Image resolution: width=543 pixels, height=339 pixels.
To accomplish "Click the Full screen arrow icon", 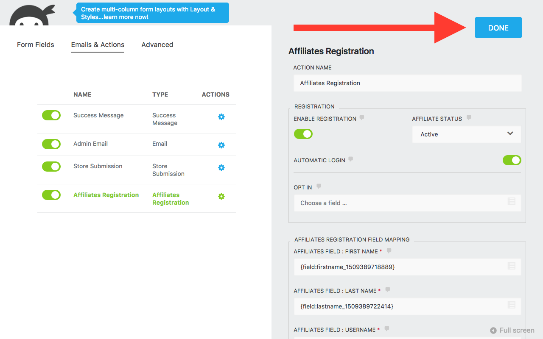I will coord(493,331).
